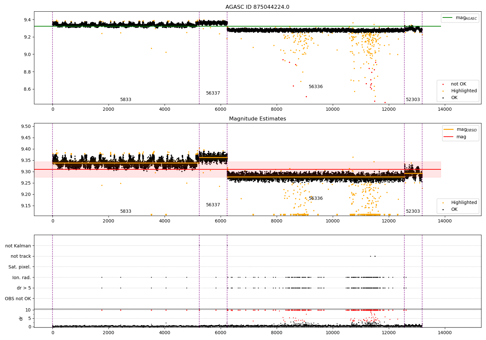The height and width of the screenshot is (340, 486).
Task: Click the 'not OK' legend entry in the top plot
Action: click(x=458, y=84)
